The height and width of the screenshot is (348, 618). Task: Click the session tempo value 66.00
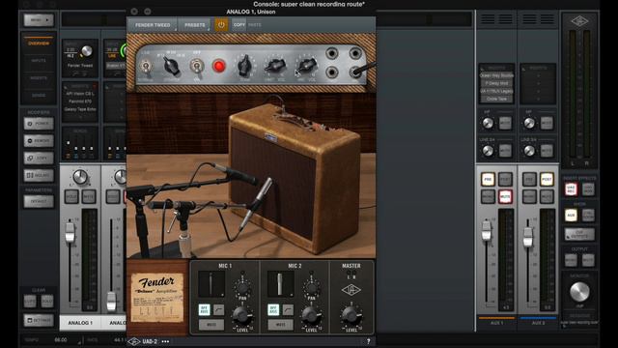pos(61,339)
